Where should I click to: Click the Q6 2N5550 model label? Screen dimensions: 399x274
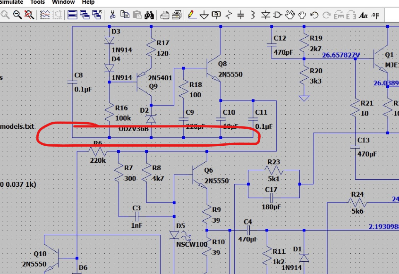217,181
